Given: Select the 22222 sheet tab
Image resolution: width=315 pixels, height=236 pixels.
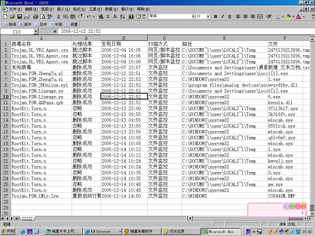Looking at the screenshot, I should [27, 218].
